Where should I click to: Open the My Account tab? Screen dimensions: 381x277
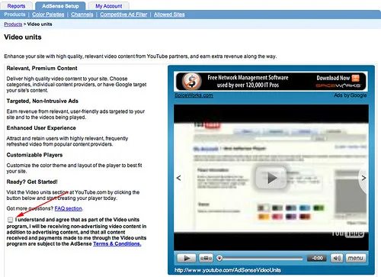pos(109,6)
